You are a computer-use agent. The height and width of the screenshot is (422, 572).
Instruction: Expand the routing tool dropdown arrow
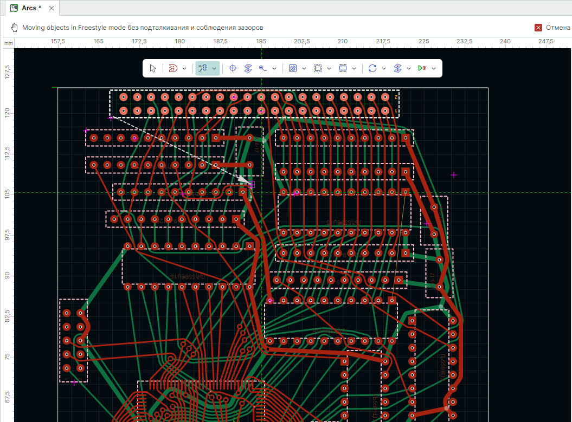tap(184, 68)
